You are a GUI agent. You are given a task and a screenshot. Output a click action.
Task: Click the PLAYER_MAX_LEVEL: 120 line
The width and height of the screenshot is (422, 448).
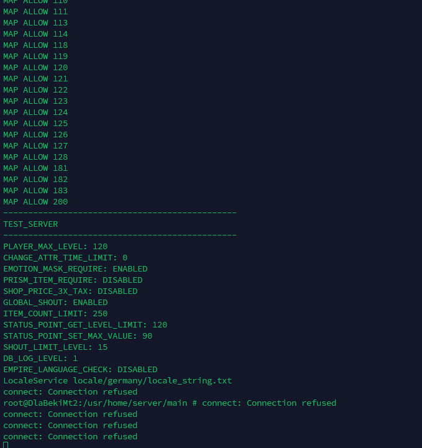(55, 247)
